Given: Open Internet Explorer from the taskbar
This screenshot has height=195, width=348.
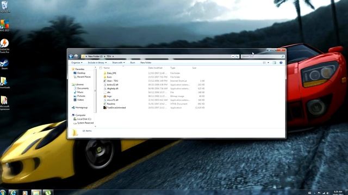Looking at the screenshot, I should [x=13, y=192].
